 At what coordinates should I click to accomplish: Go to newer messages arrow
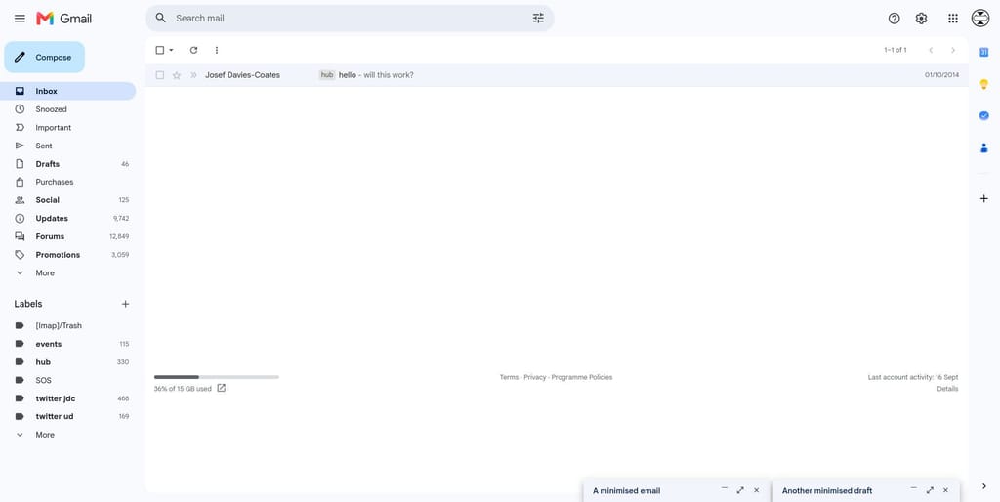[x=931, y=50]
